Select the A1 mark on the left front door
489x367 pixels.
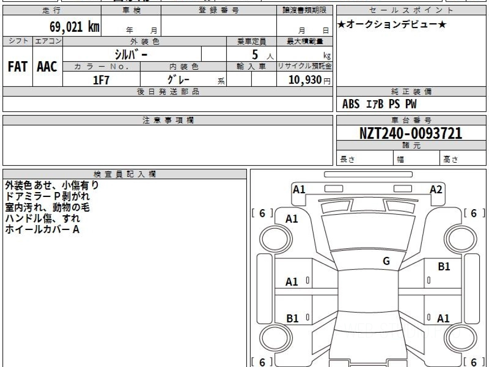(x=292, y=282)
